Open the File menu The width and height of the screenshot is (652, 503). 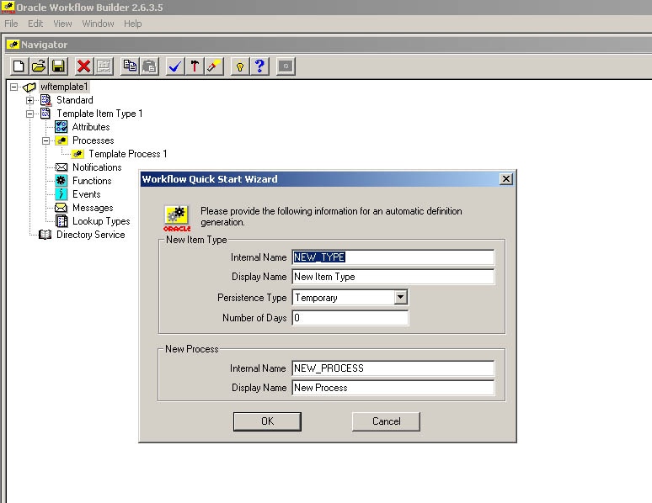tap(11, 24)
